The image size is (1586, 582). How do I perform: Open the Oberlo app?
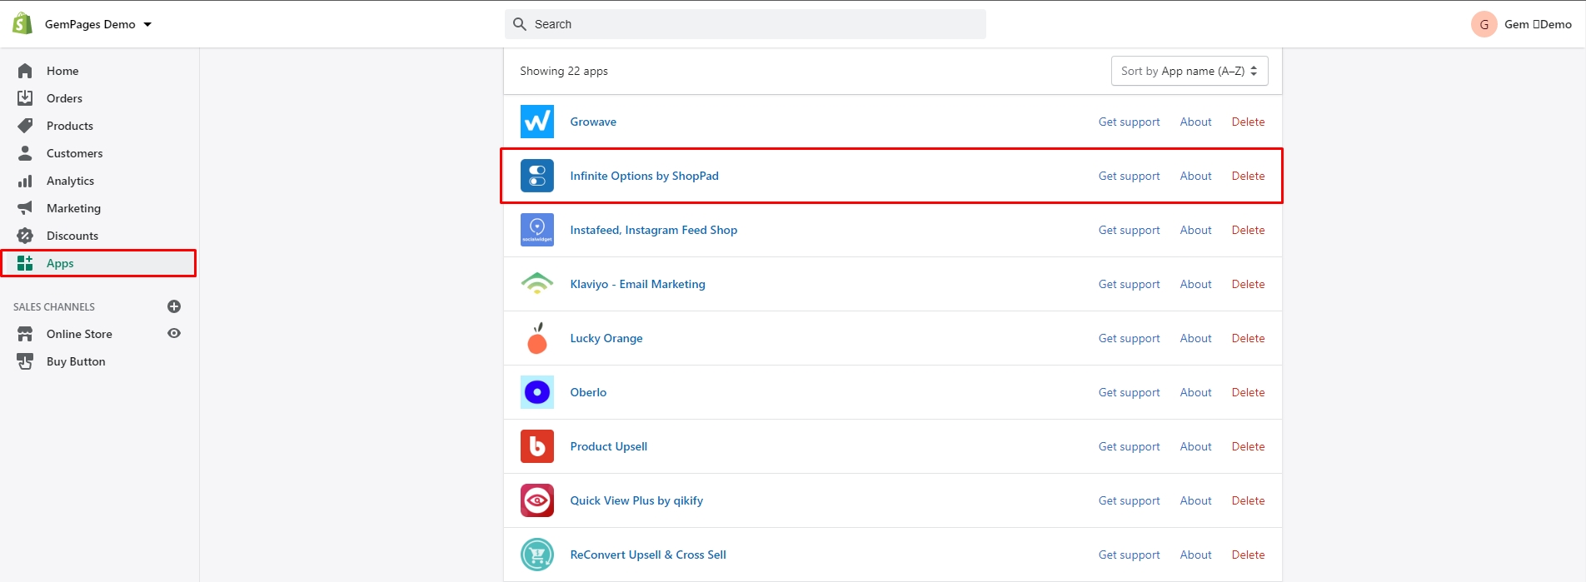pyautogui.click(x=588, y=392)
